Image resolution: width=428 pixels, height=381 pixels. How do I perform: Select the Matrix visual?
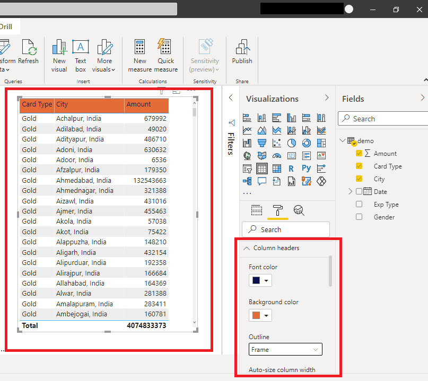276,168
